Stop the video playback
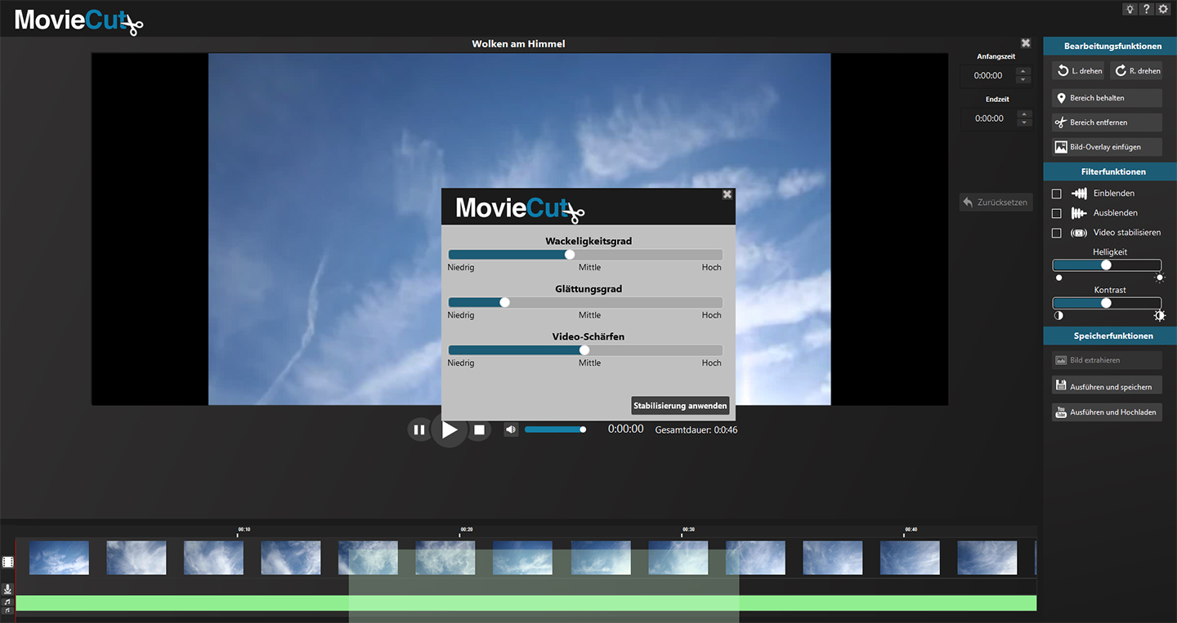This screenshot has width=1177, height=623. (x=480, y=429)
